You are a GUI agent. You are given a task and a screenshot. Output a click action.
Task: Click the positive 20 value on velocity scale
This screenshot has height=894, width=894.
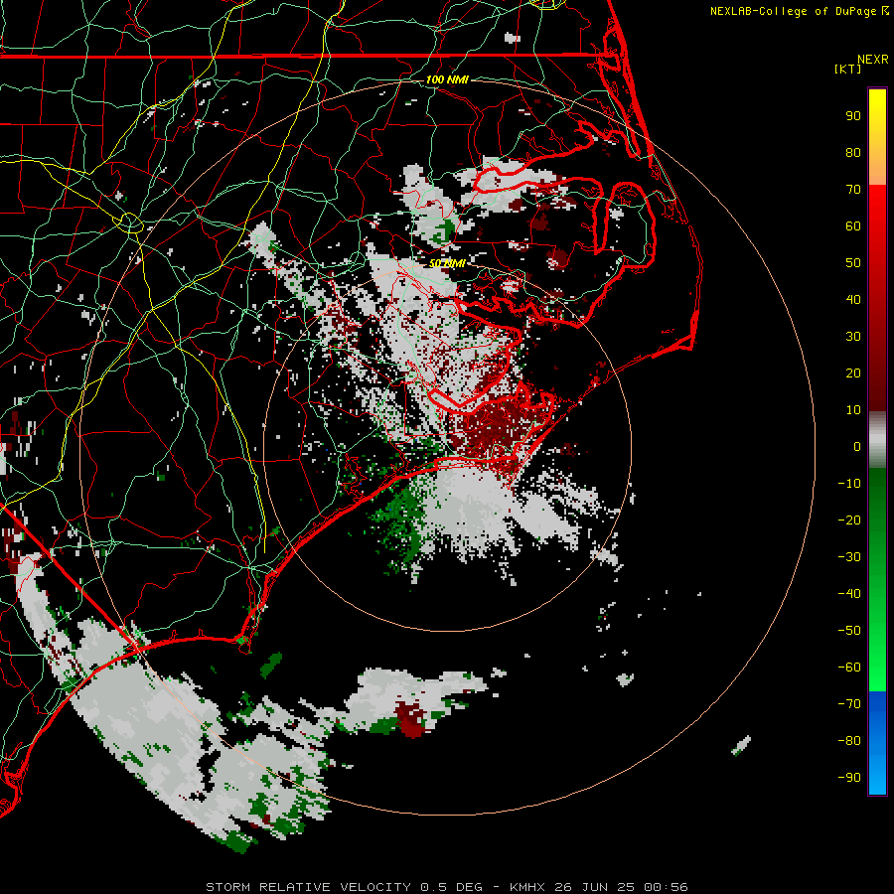(853, 373)
